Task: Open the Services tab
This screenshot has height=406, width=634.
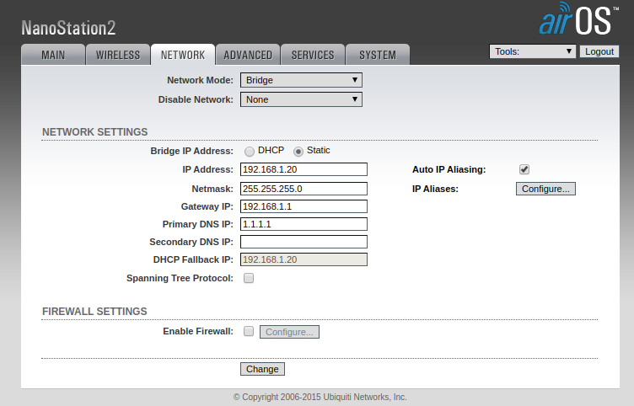Action: (313, 55)
